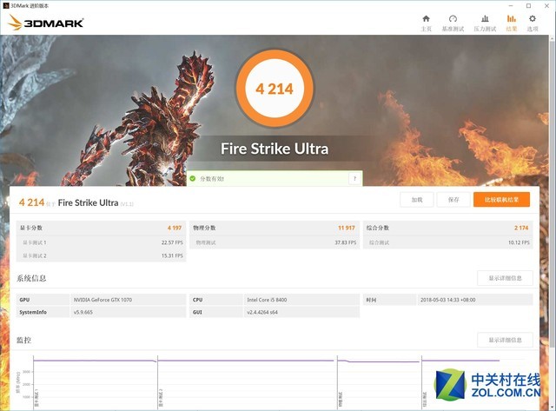Click the 37.83 FPS result
556x411 pixels.
346,242
